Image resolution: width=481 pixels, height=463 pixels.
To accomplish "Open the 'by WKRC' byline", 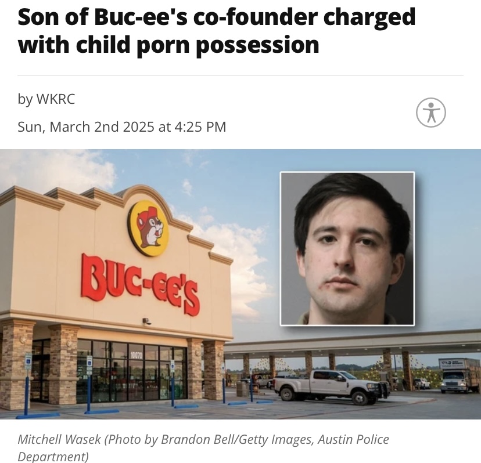I will [46, 99].
